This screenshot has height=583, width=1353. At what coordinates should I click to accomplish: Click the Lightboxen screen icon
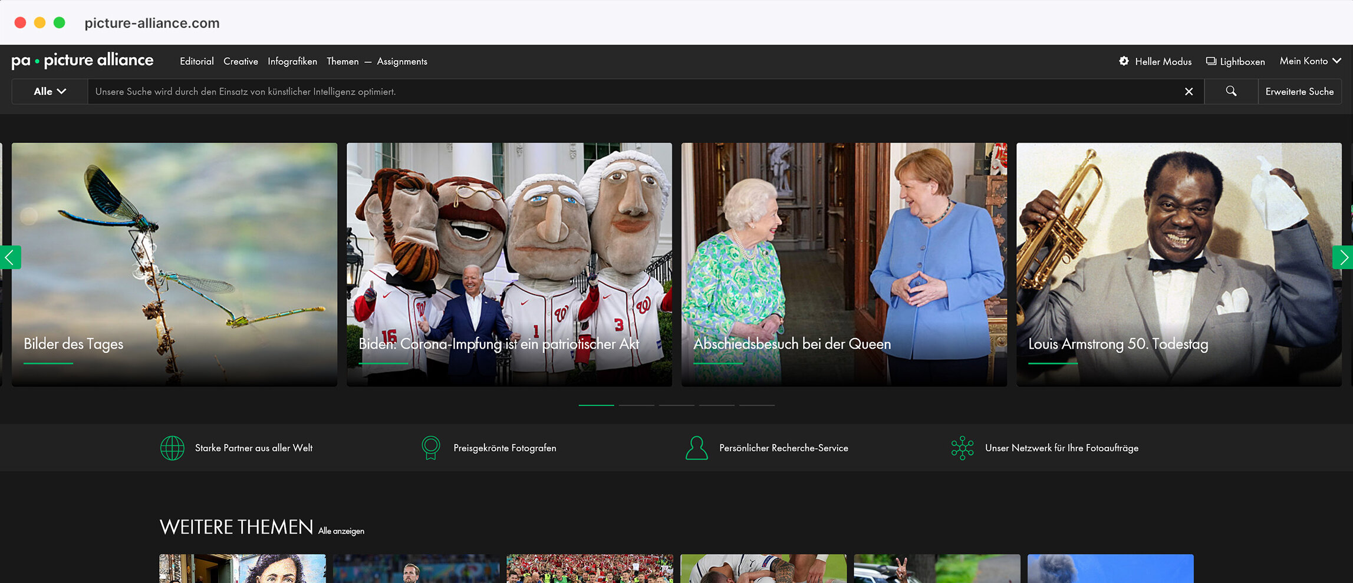pyautogui.click(x=1211, y=61)
